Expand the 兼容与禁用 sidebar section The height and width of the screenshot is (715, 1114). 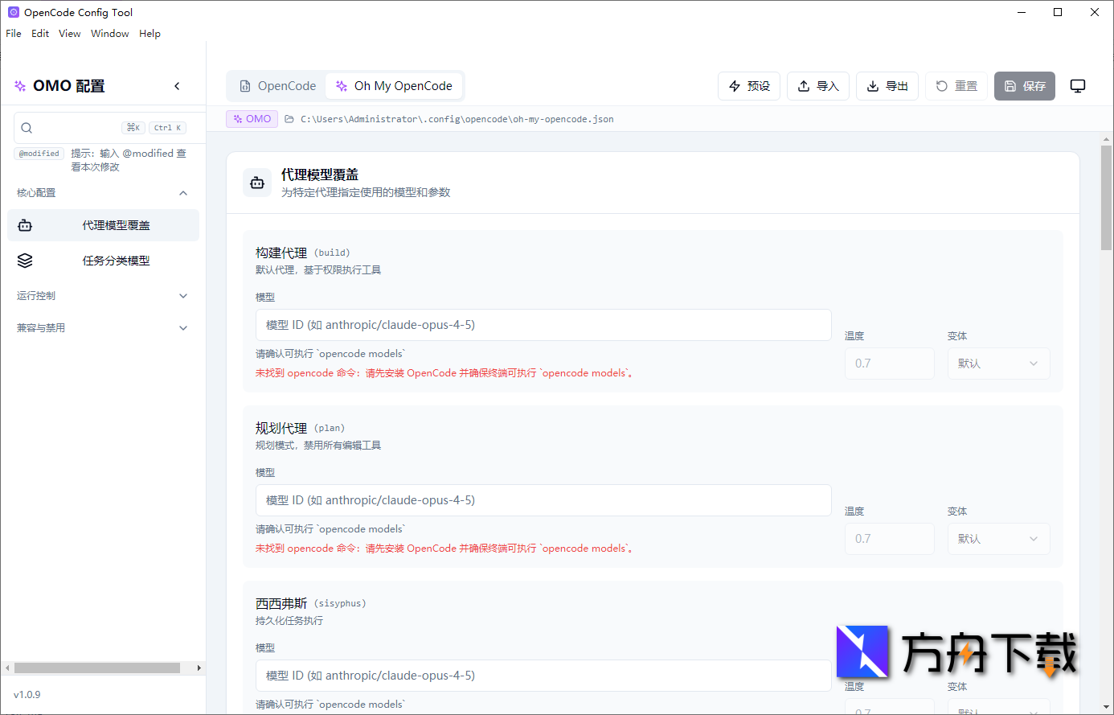pyautogui.click(x=103, y=327)
